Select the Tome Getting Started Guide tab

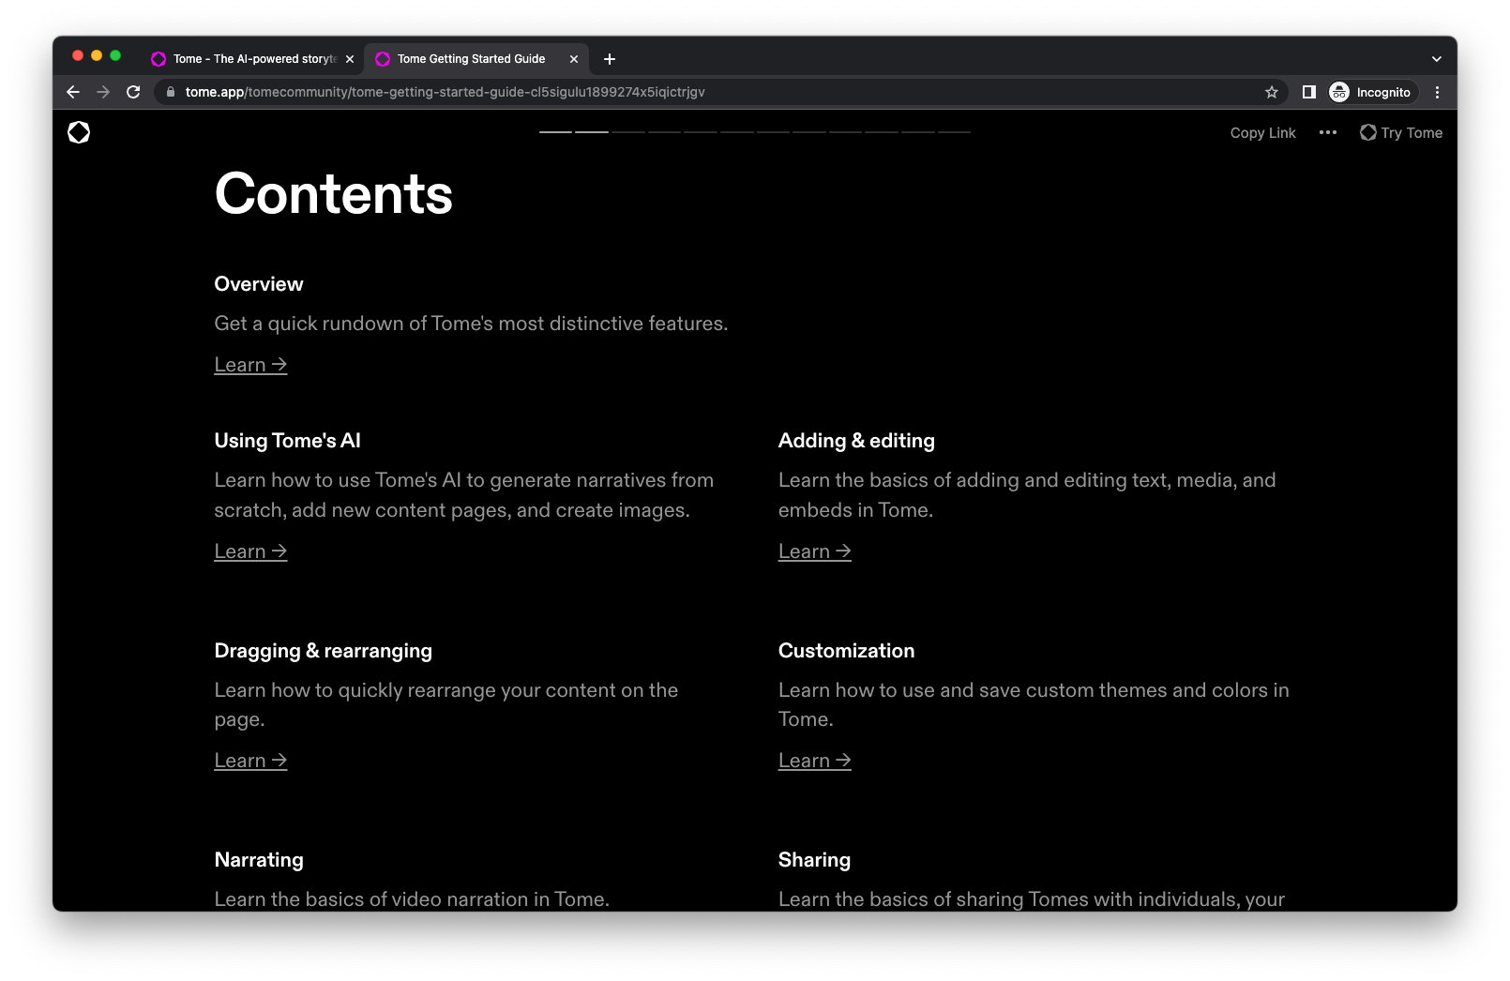pos(476,59)
